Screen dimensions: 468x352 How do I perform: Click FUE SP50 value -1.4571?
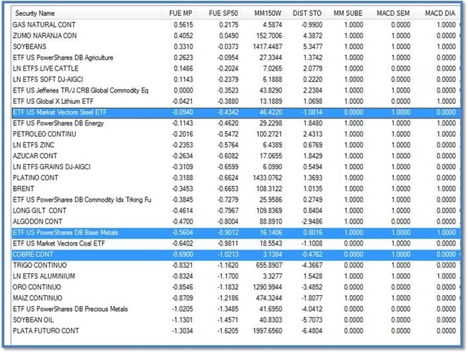click(x=228, y=320)
